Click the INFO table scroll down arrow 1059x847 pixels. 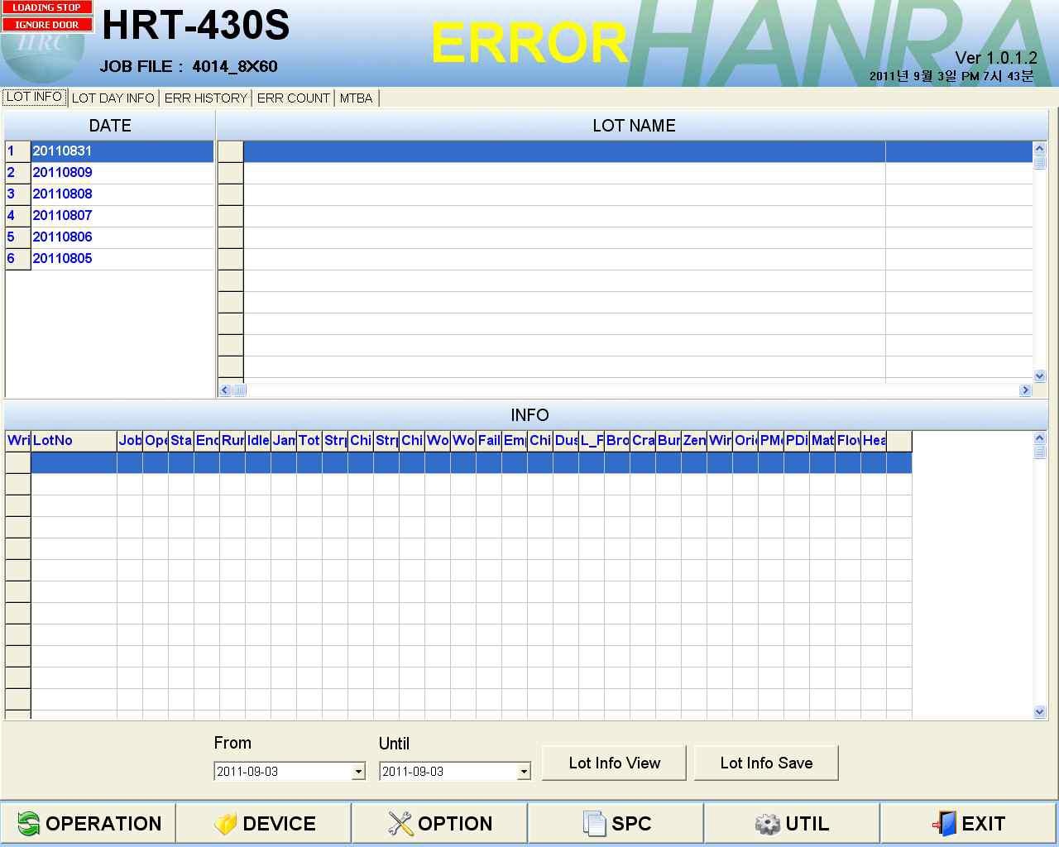coord(1040,711)
